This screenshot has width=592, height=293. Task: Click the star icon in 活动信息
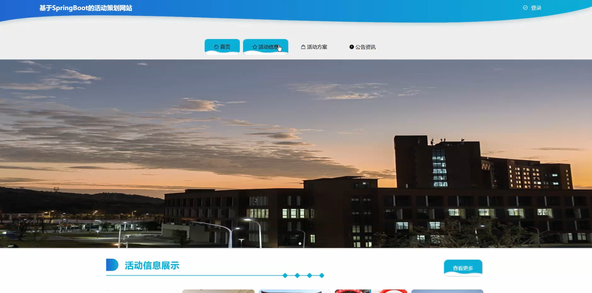point(255,47)
